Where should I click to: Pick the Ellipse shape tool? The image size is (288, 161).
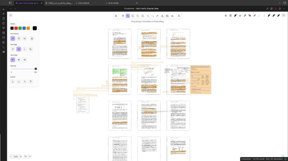143,16
